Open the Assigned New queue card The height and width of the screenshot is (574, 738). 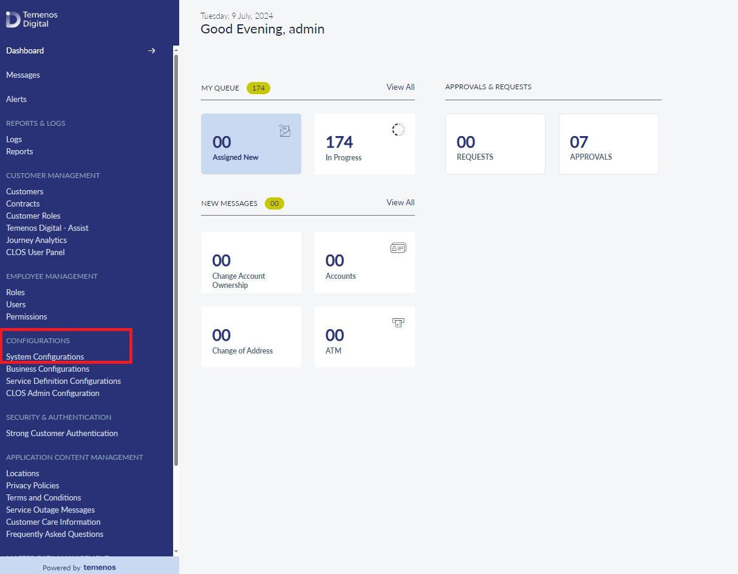pyautogui.click(x=251, y=144)
